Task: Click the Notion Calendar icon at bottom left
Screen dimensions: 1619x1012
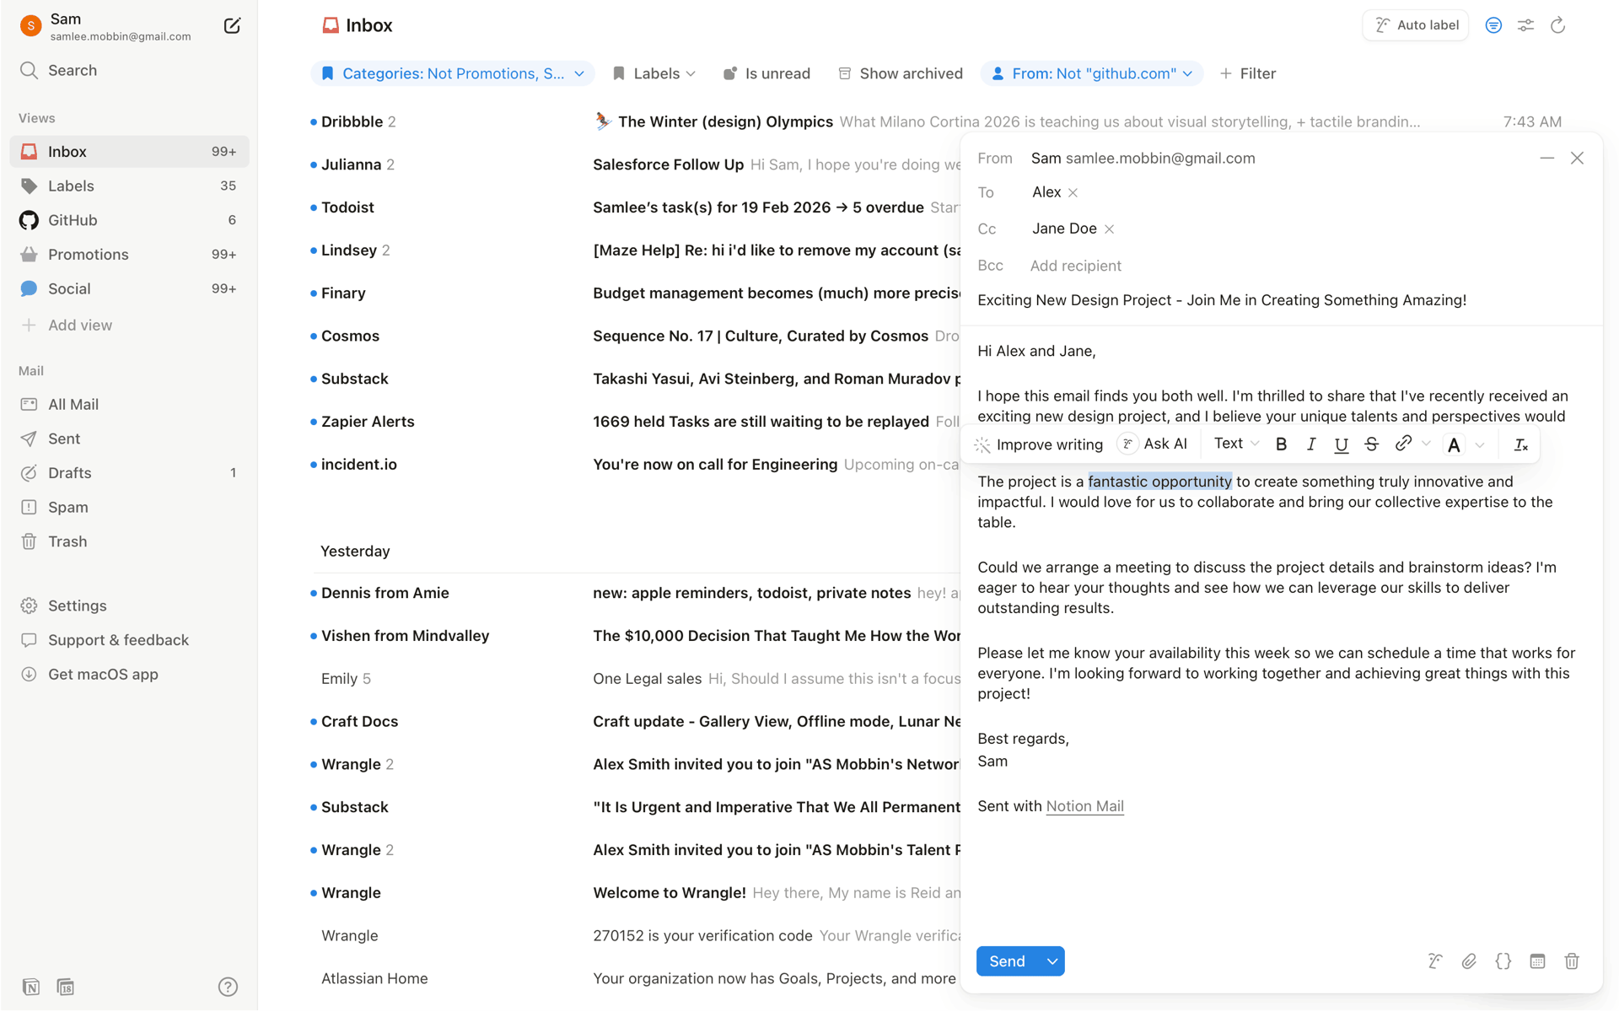Action: pos(66,987)
